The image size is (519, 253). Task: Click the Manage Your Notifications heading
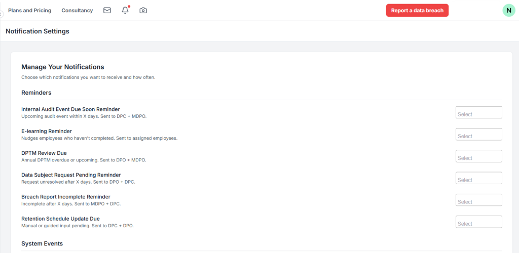pos(62,67)
